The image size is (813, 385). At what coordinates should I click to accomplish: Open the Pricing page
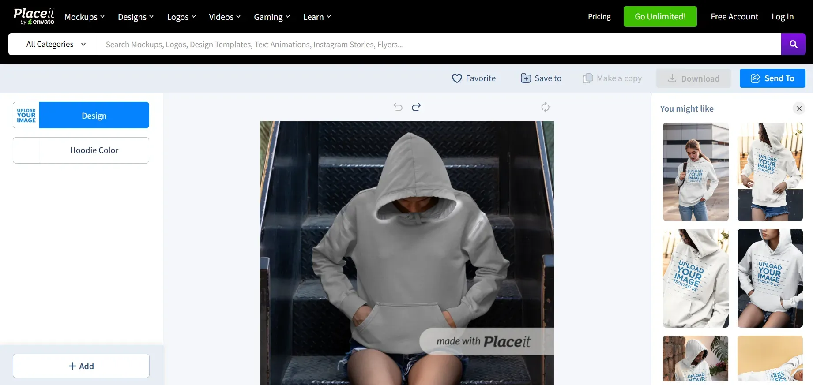pos(599,16)
